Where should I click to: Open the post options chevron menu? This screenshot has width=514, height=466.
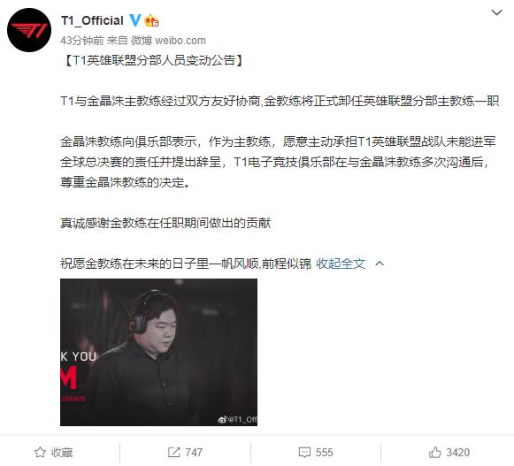pos(497,12)
